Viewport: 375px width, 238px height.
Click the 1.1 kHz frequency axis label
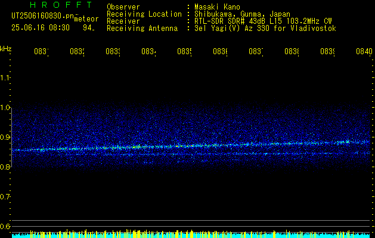(5, 77)
